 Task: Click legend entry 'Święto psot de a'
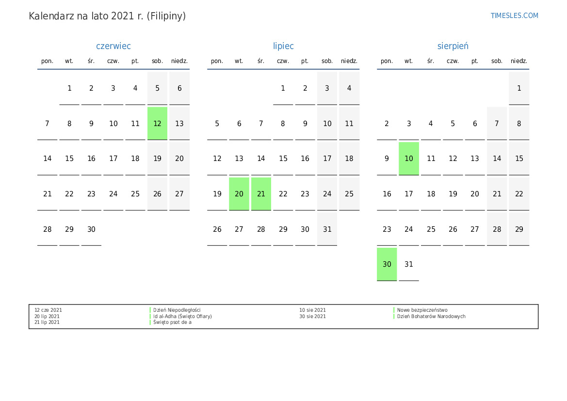point(172,322)
